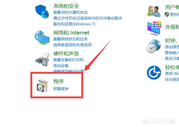179x127 pixels.
Task: Select 查看你的计算机状态 link
Action: 70,12
